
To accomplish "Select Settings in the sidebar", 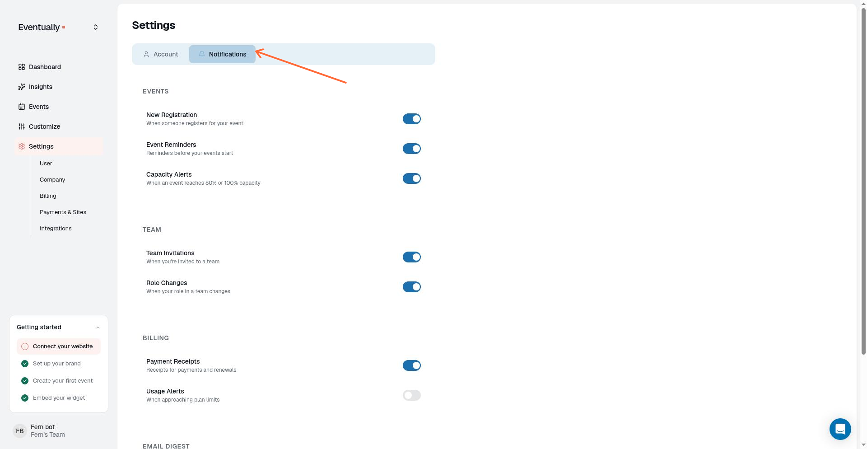I will pyautogui.click(x=59, y=146).
